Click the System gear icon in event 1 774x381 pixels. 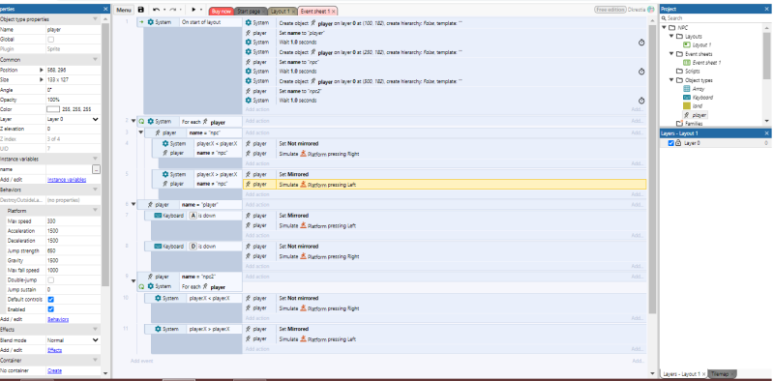[x=151, y=22]
